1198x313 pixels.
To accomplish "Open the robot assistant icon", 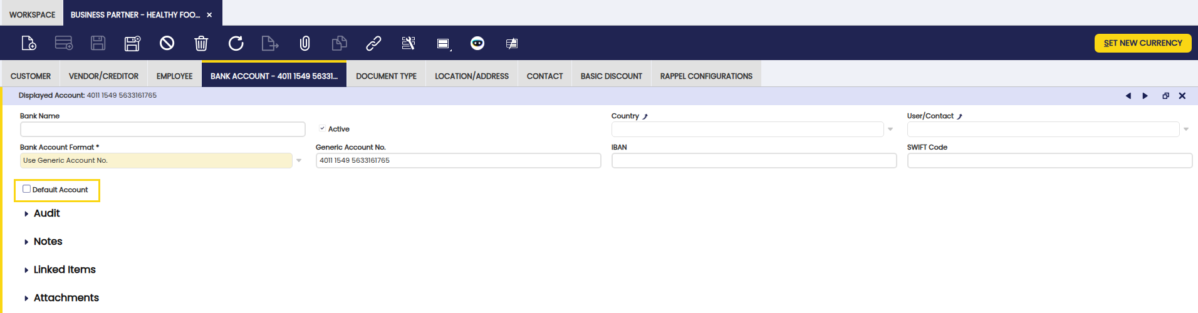I will (477, 43).
